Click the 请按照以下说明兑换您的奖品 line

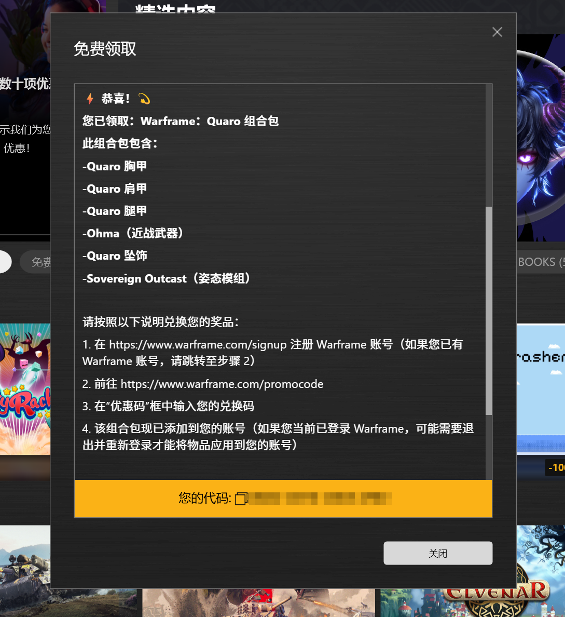coord(161,323)
